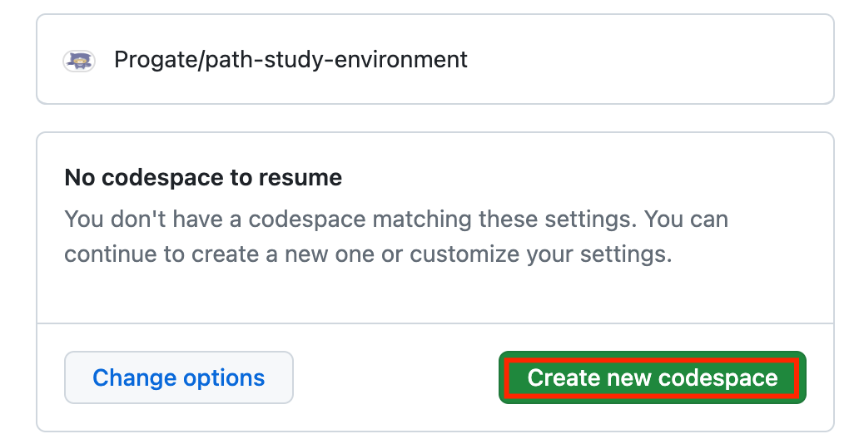Click the Progate avatar icon

click(80, 61)
